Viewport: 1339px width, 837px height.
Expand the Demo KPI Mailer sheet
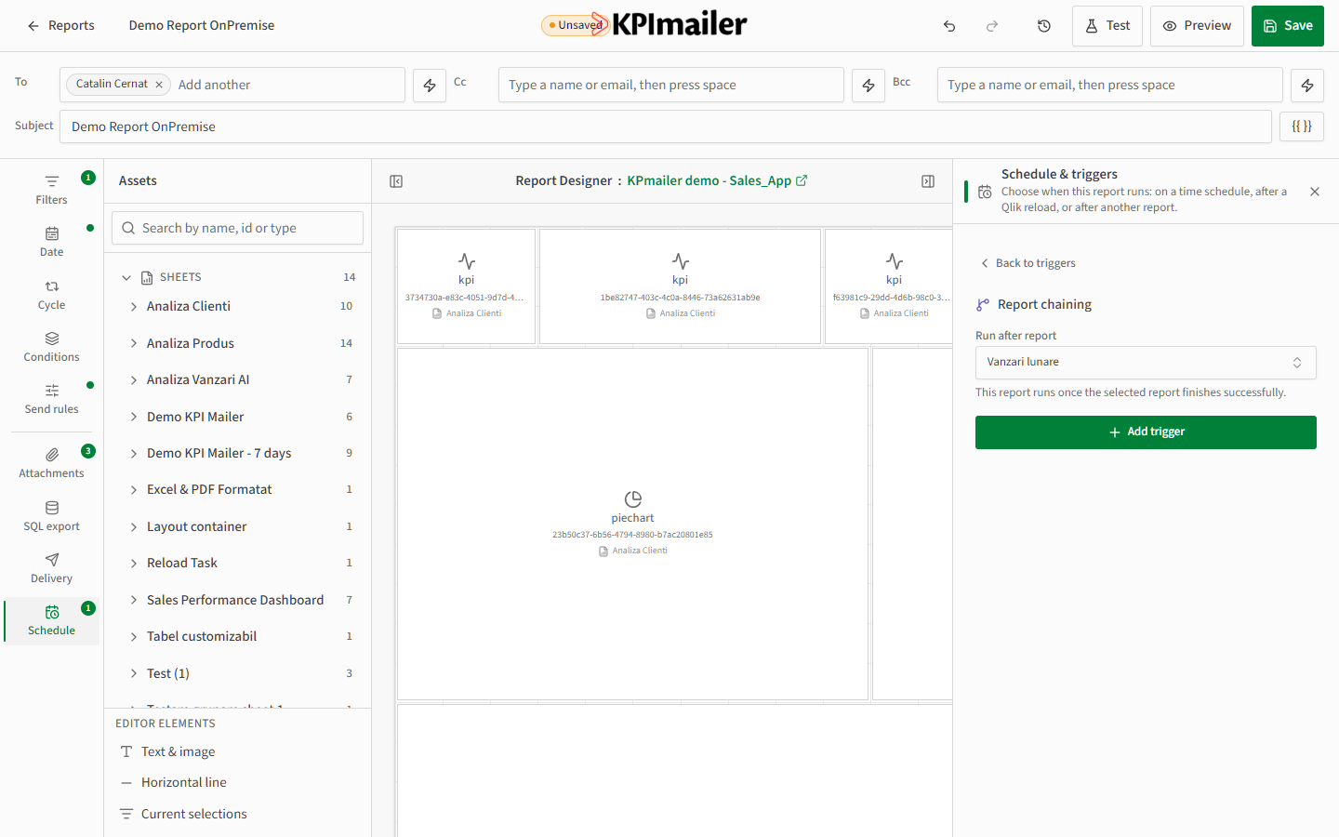pyautogui.click(x=134, y=417)
